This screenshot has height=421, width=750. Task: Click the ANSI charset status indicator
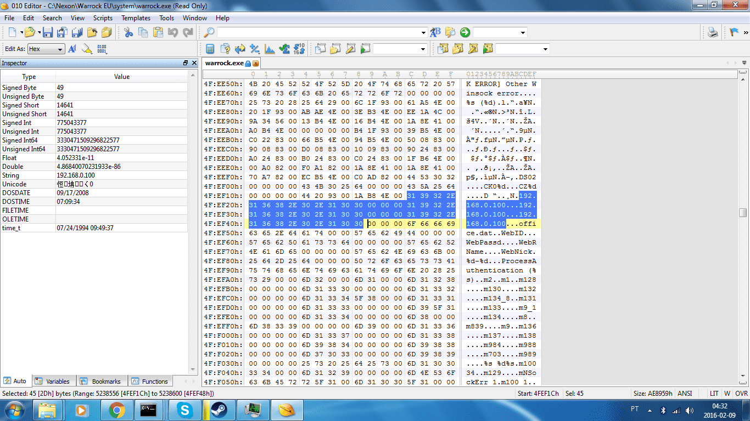pyautogui.click(x=685, y=394)
